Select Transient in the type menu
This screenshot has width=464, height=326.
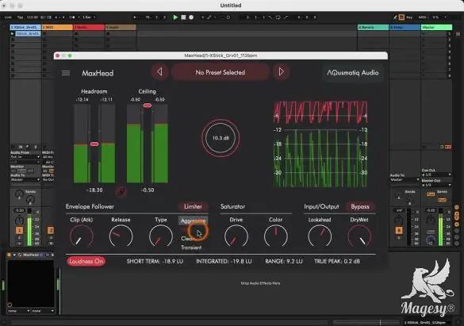coord(191,247)
